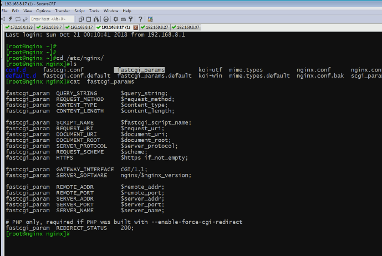
Task: Click the Reconnect chain-link icon
Action: (25, 19)
